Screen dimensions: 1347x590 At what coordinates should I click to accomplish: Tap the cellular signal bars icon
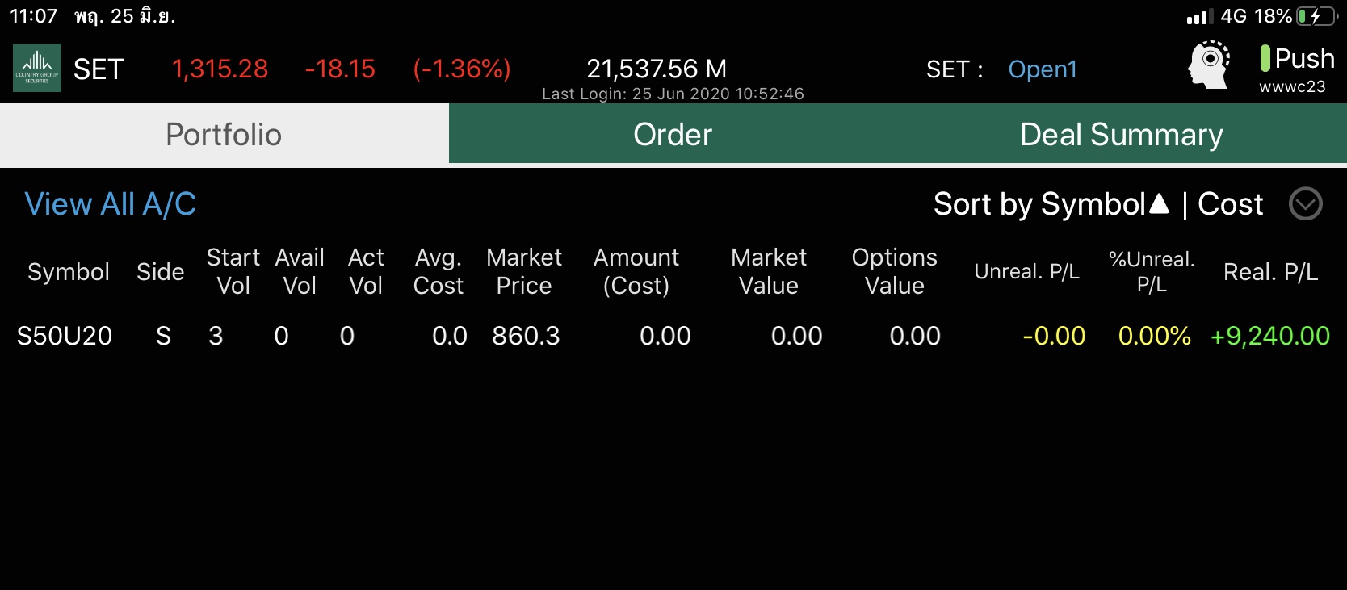coord(1199,17)
